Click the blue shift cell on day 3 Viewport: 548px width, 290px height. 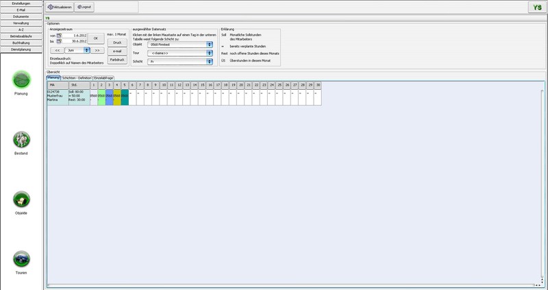click(109, 97)
